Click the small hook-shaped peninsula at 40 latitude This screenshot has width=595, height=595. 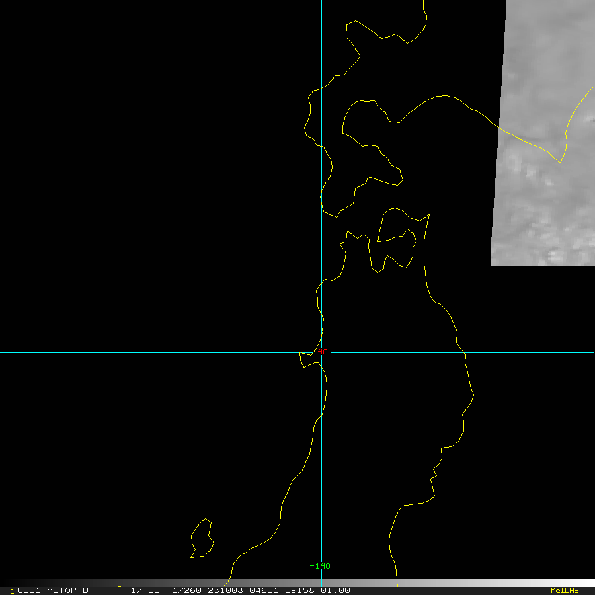(308, 359)
